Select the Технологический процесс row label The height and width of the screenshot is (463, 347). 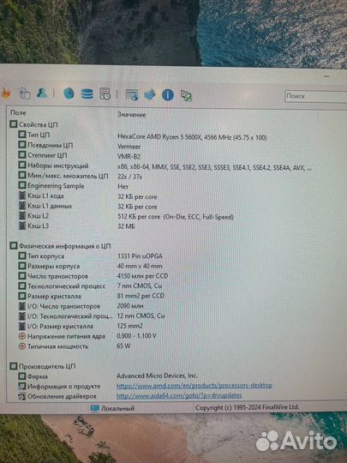(x=66, y=286)
